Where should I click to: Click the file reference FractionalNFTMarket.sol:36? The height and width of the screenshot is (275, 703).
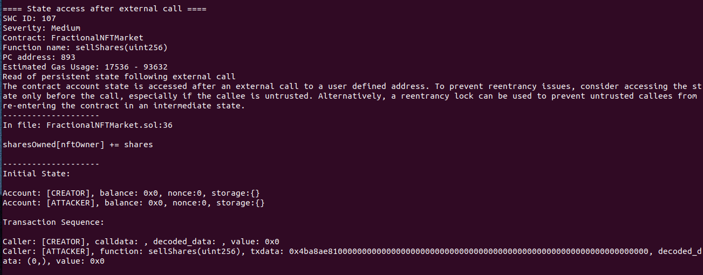pos(109,125)
